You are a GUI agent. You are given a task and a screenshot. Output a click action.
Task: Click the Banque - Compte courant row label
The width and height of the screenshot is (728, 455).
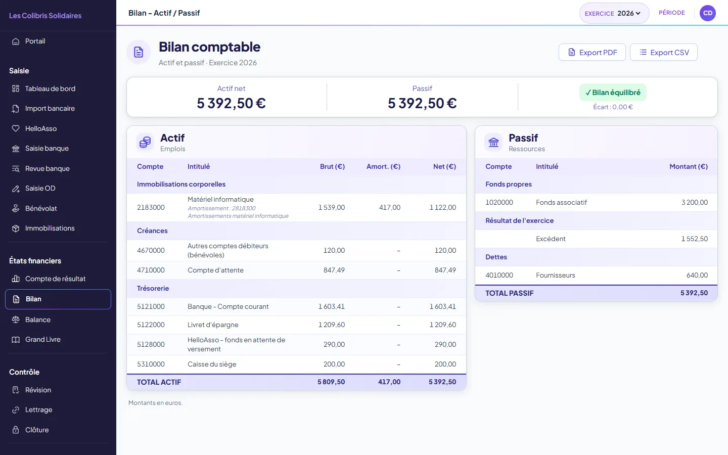tap(228, 307)
